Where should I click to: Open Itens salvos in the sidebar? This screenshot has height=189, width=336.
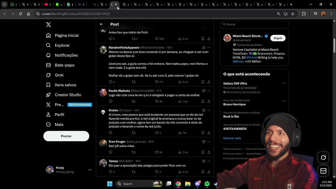pyautogui.click(x=61, y=85)
